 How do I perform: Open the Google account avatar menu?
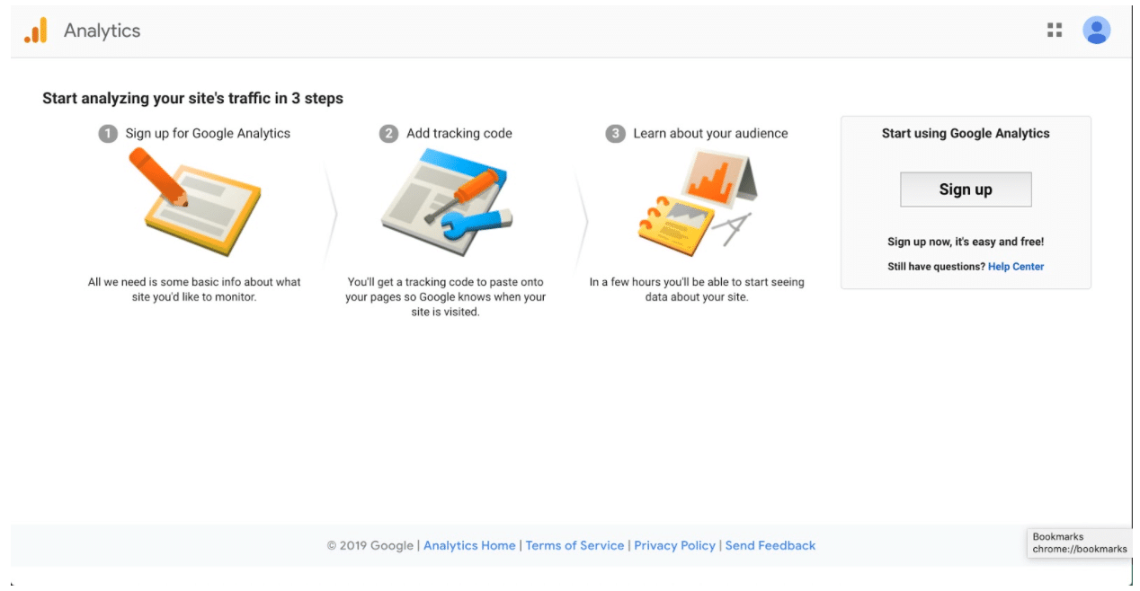(x=1096, y=31)
